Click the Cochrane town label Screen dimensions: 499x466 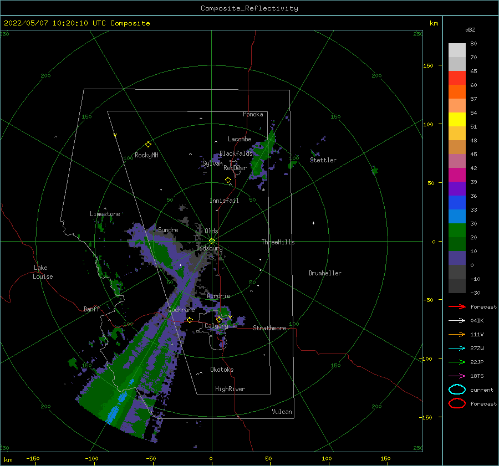click(x=181, y=310)
